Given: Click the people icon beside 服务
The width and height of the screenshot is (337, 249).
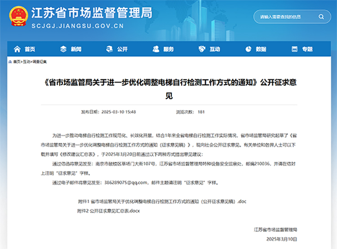Looking at the screenshot, I should pyautogui.click(x=155, y=49).
